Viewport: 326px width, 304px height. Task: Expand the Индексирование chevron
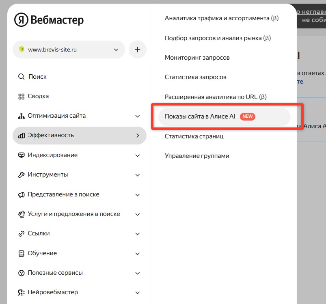[x=138, y=155]
